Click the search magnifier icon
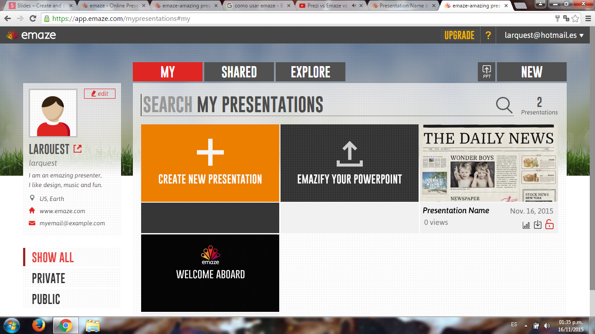The height and width of the screenshot is (334, 595). click(504, 105)
